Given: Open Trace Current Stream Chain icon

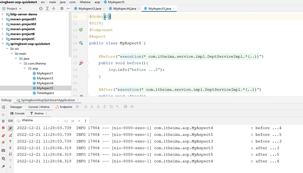Looking at the screenshot, I should click(132, 107).
